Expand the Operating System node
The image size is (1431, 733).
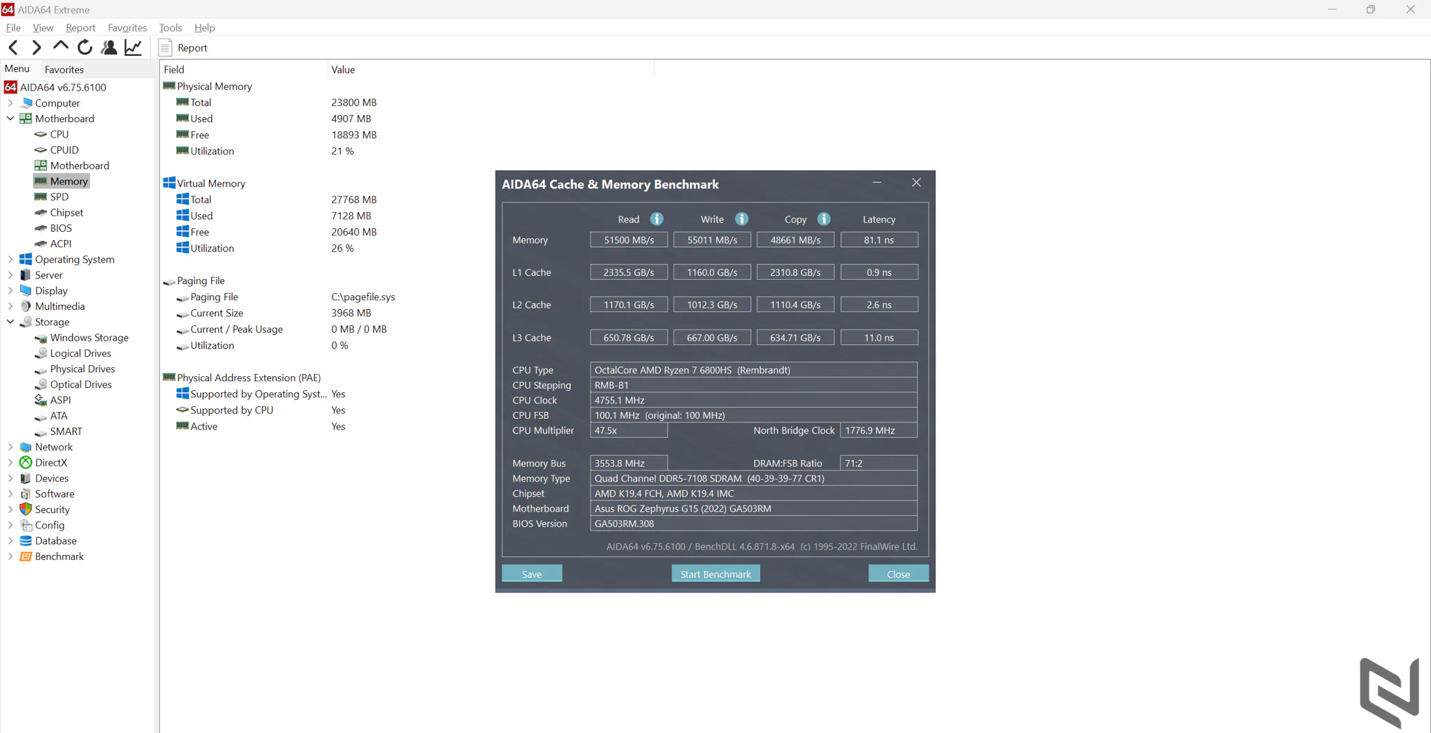pyautogui.click(x=10, y=260)
